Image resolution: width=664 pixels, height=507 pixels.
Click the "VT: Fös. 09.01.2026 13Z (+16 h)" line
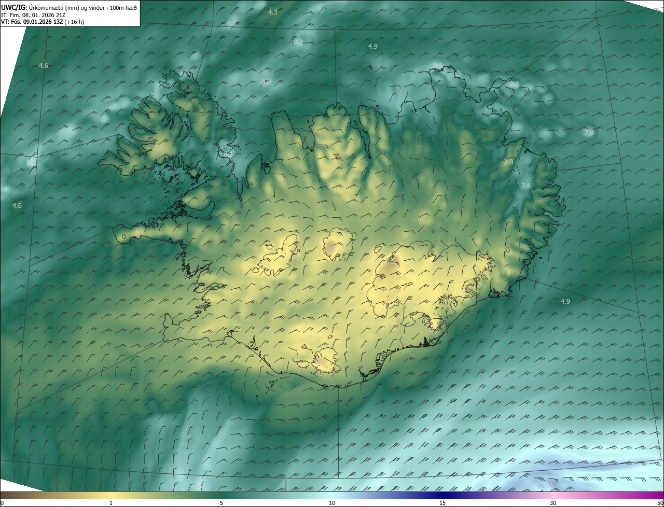43,22
